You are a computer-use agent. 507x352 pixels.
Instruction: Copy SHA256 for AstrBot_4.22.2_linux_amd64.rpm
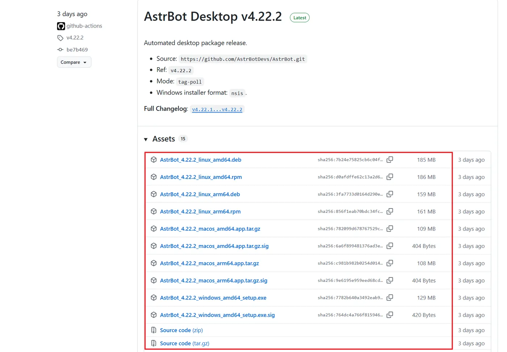point(390,177)
